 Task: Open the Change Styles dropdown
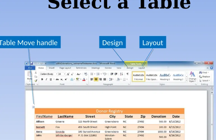[192, 77]
